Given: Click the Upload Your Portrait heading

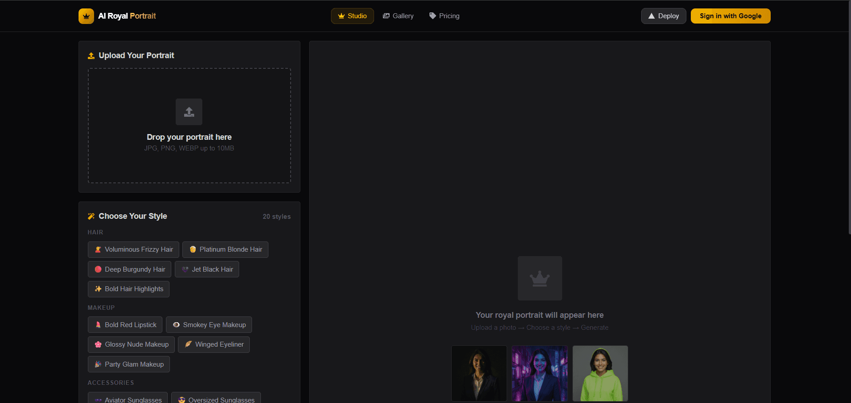Looking at the screenshot, I should coord(136,55).
